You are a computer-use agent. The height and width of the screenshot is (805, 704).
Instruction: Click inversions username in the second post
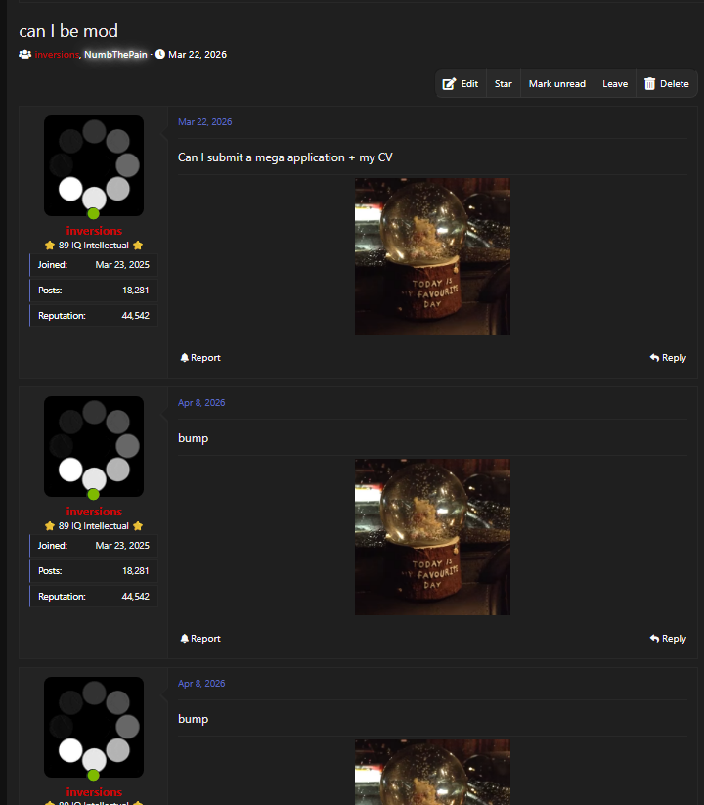[x=94, y=512]
